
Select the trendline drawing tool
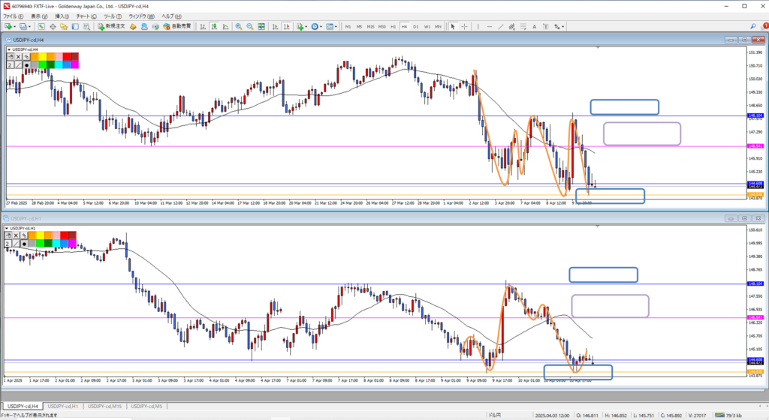tap(500, 26)
